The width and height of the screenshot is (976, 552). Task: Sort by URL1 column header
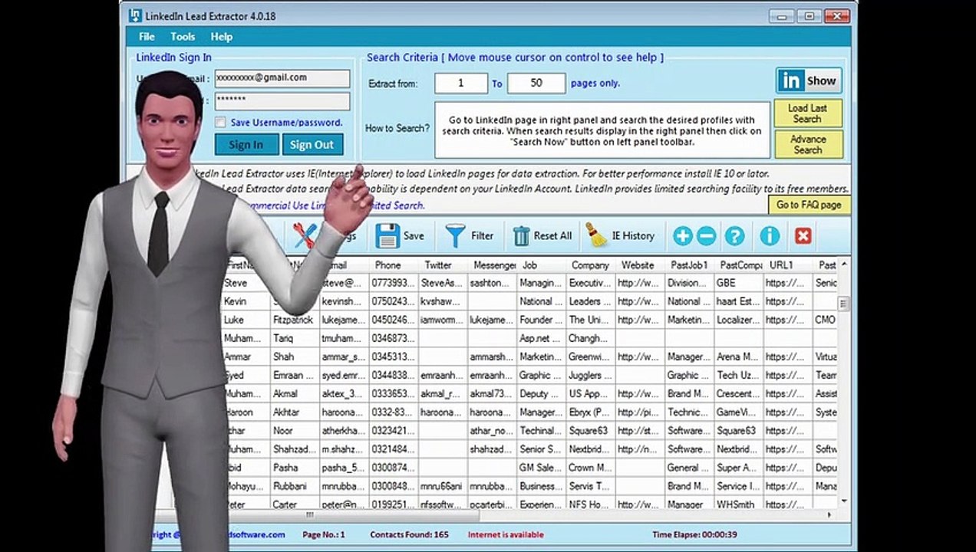[x=787, y=265]
